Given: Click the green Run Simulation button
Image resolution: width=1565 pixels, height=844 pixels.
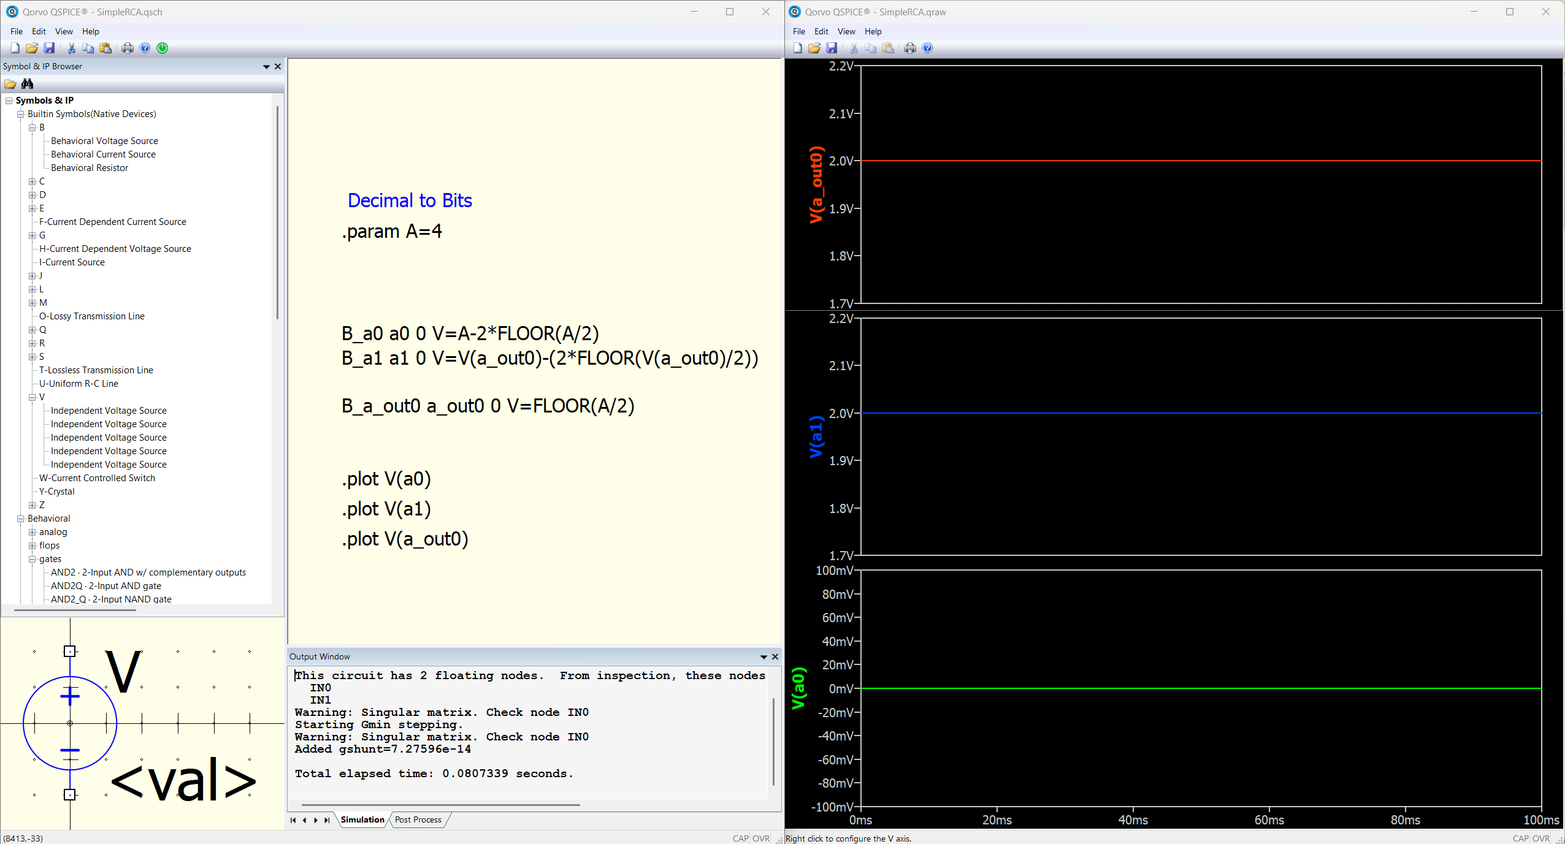Looking at the screenshot, I should [163, 48].
